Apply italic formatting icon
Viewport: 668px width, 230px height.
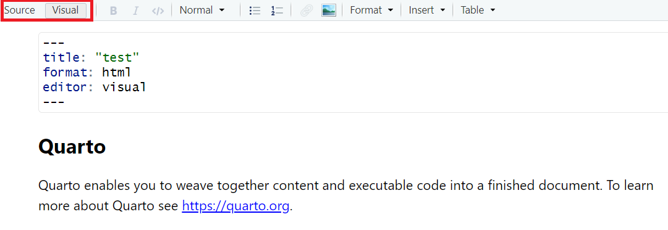click(x=135, y=10)
